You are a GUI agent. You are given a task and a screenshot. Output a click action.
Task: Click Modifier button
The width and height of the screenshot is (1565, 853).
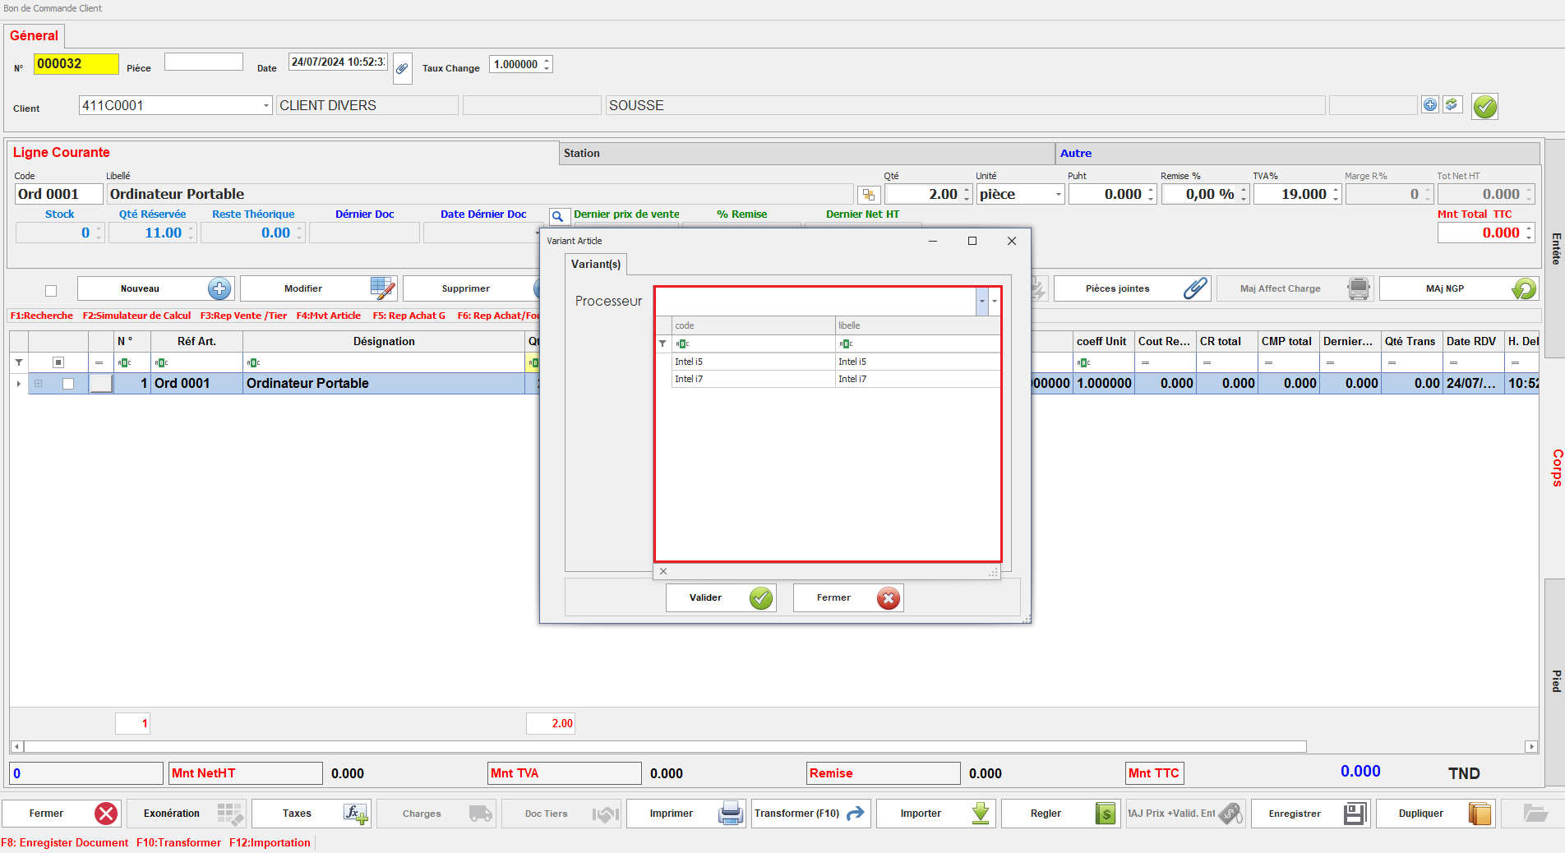click(x=319, y=288)
